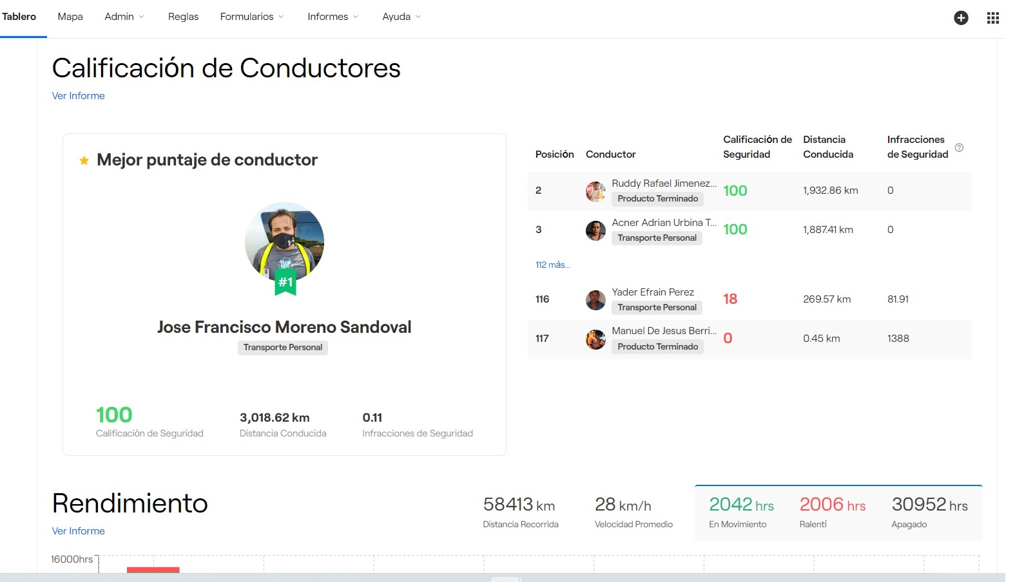Click the #1 rank badge
Screen dimensions: 1024x582
coord(285,283)
